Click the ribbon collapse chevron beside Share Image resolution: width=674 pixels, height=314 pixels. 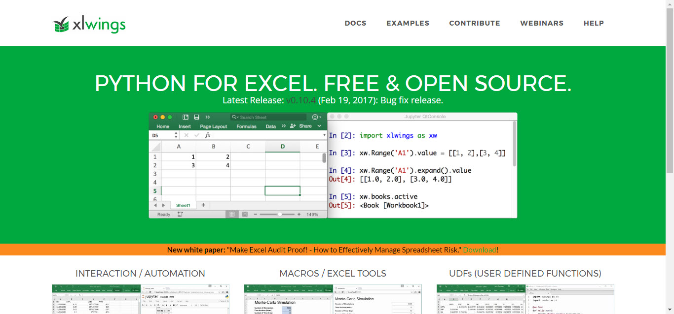(318, 126)
